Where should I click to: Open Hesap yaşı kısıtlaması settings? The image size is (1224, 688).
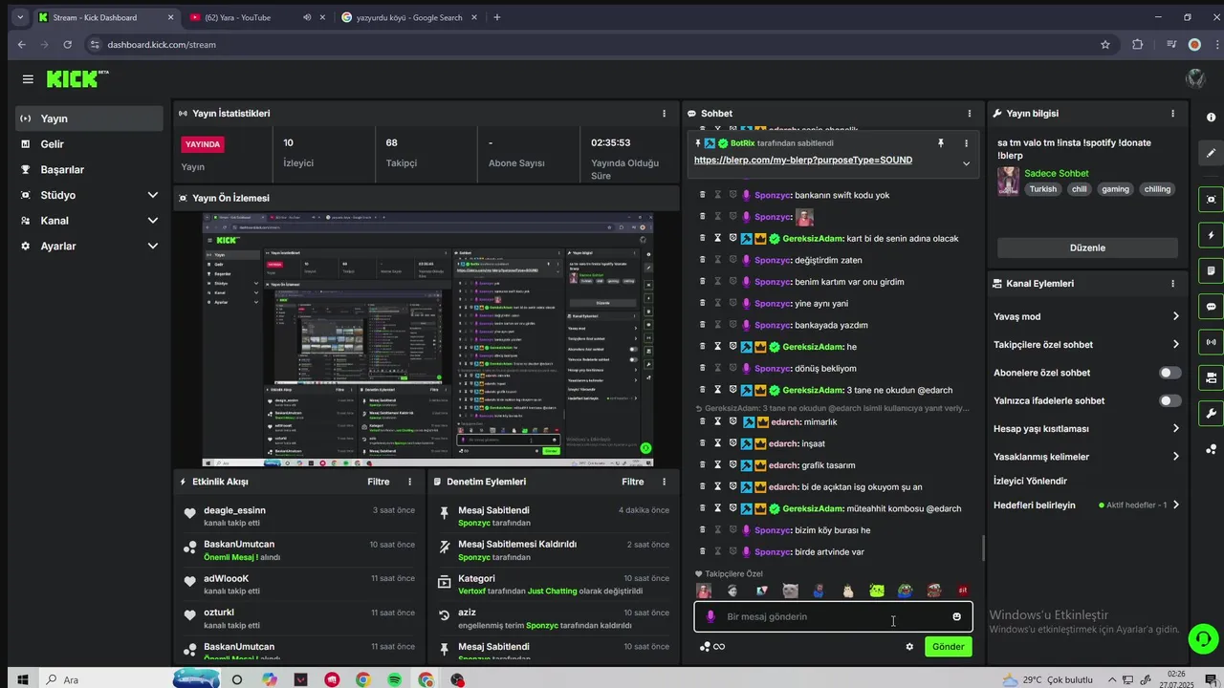pos(1086,429)
